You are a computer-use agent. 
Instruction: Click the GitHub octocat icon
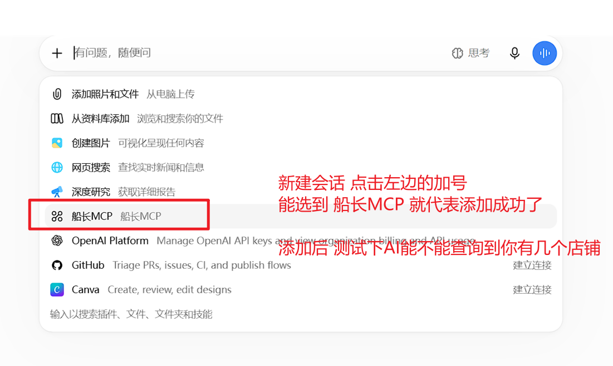tap(57, 265)
